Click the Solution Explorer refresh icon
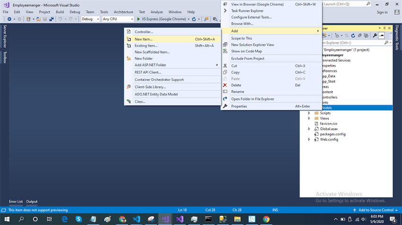This screenshot has height=225, width=402. click(353, 36)
